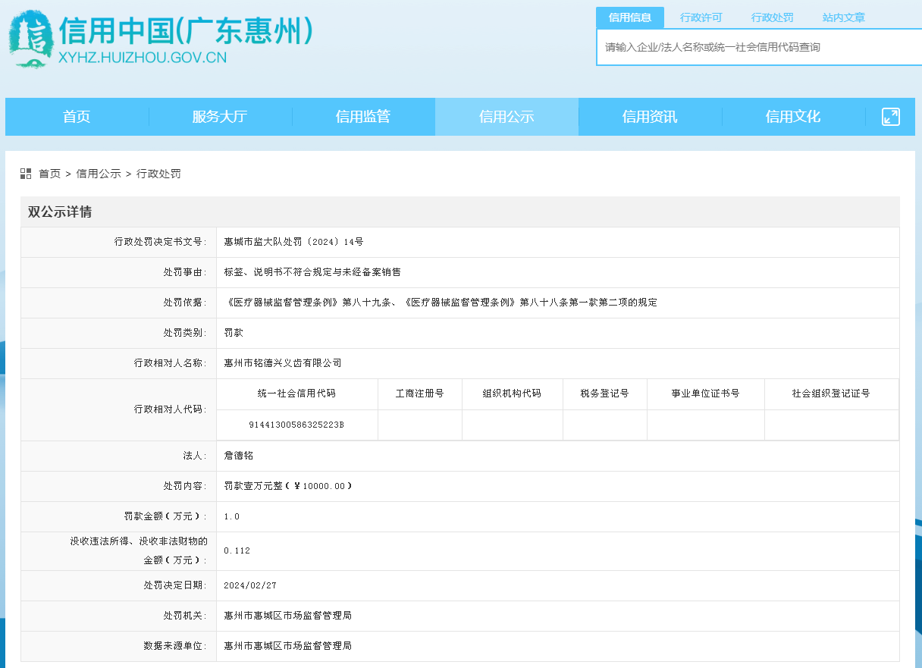Screen dimensions: 922x668
Task: Click the 行政相对人代码 row label
Action: (x=171, y=409)
